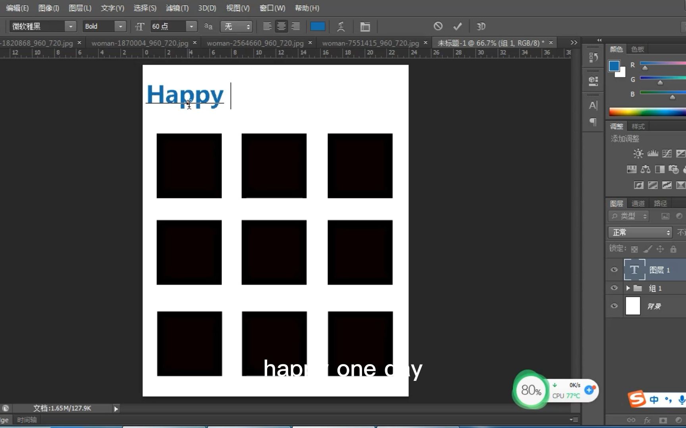Lock image pixels with brush icon
Screen dimensions: 686x428
click(x=647, y=249)
